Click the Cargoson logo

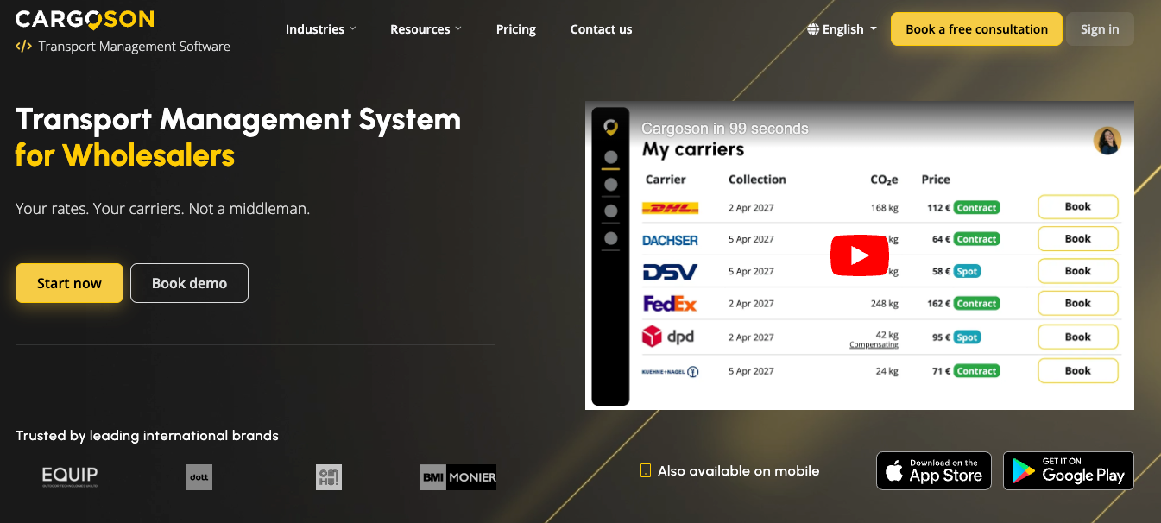(x=85, y=18)
